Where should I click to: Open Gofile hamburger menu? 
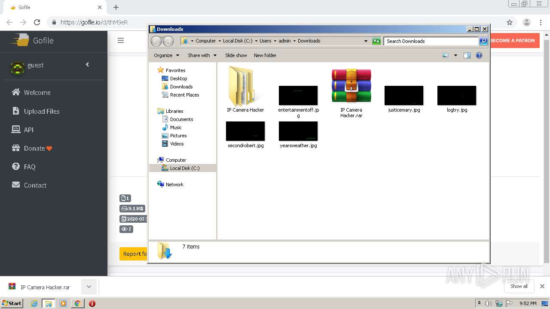pyautogui.click(x=121, y=40)
